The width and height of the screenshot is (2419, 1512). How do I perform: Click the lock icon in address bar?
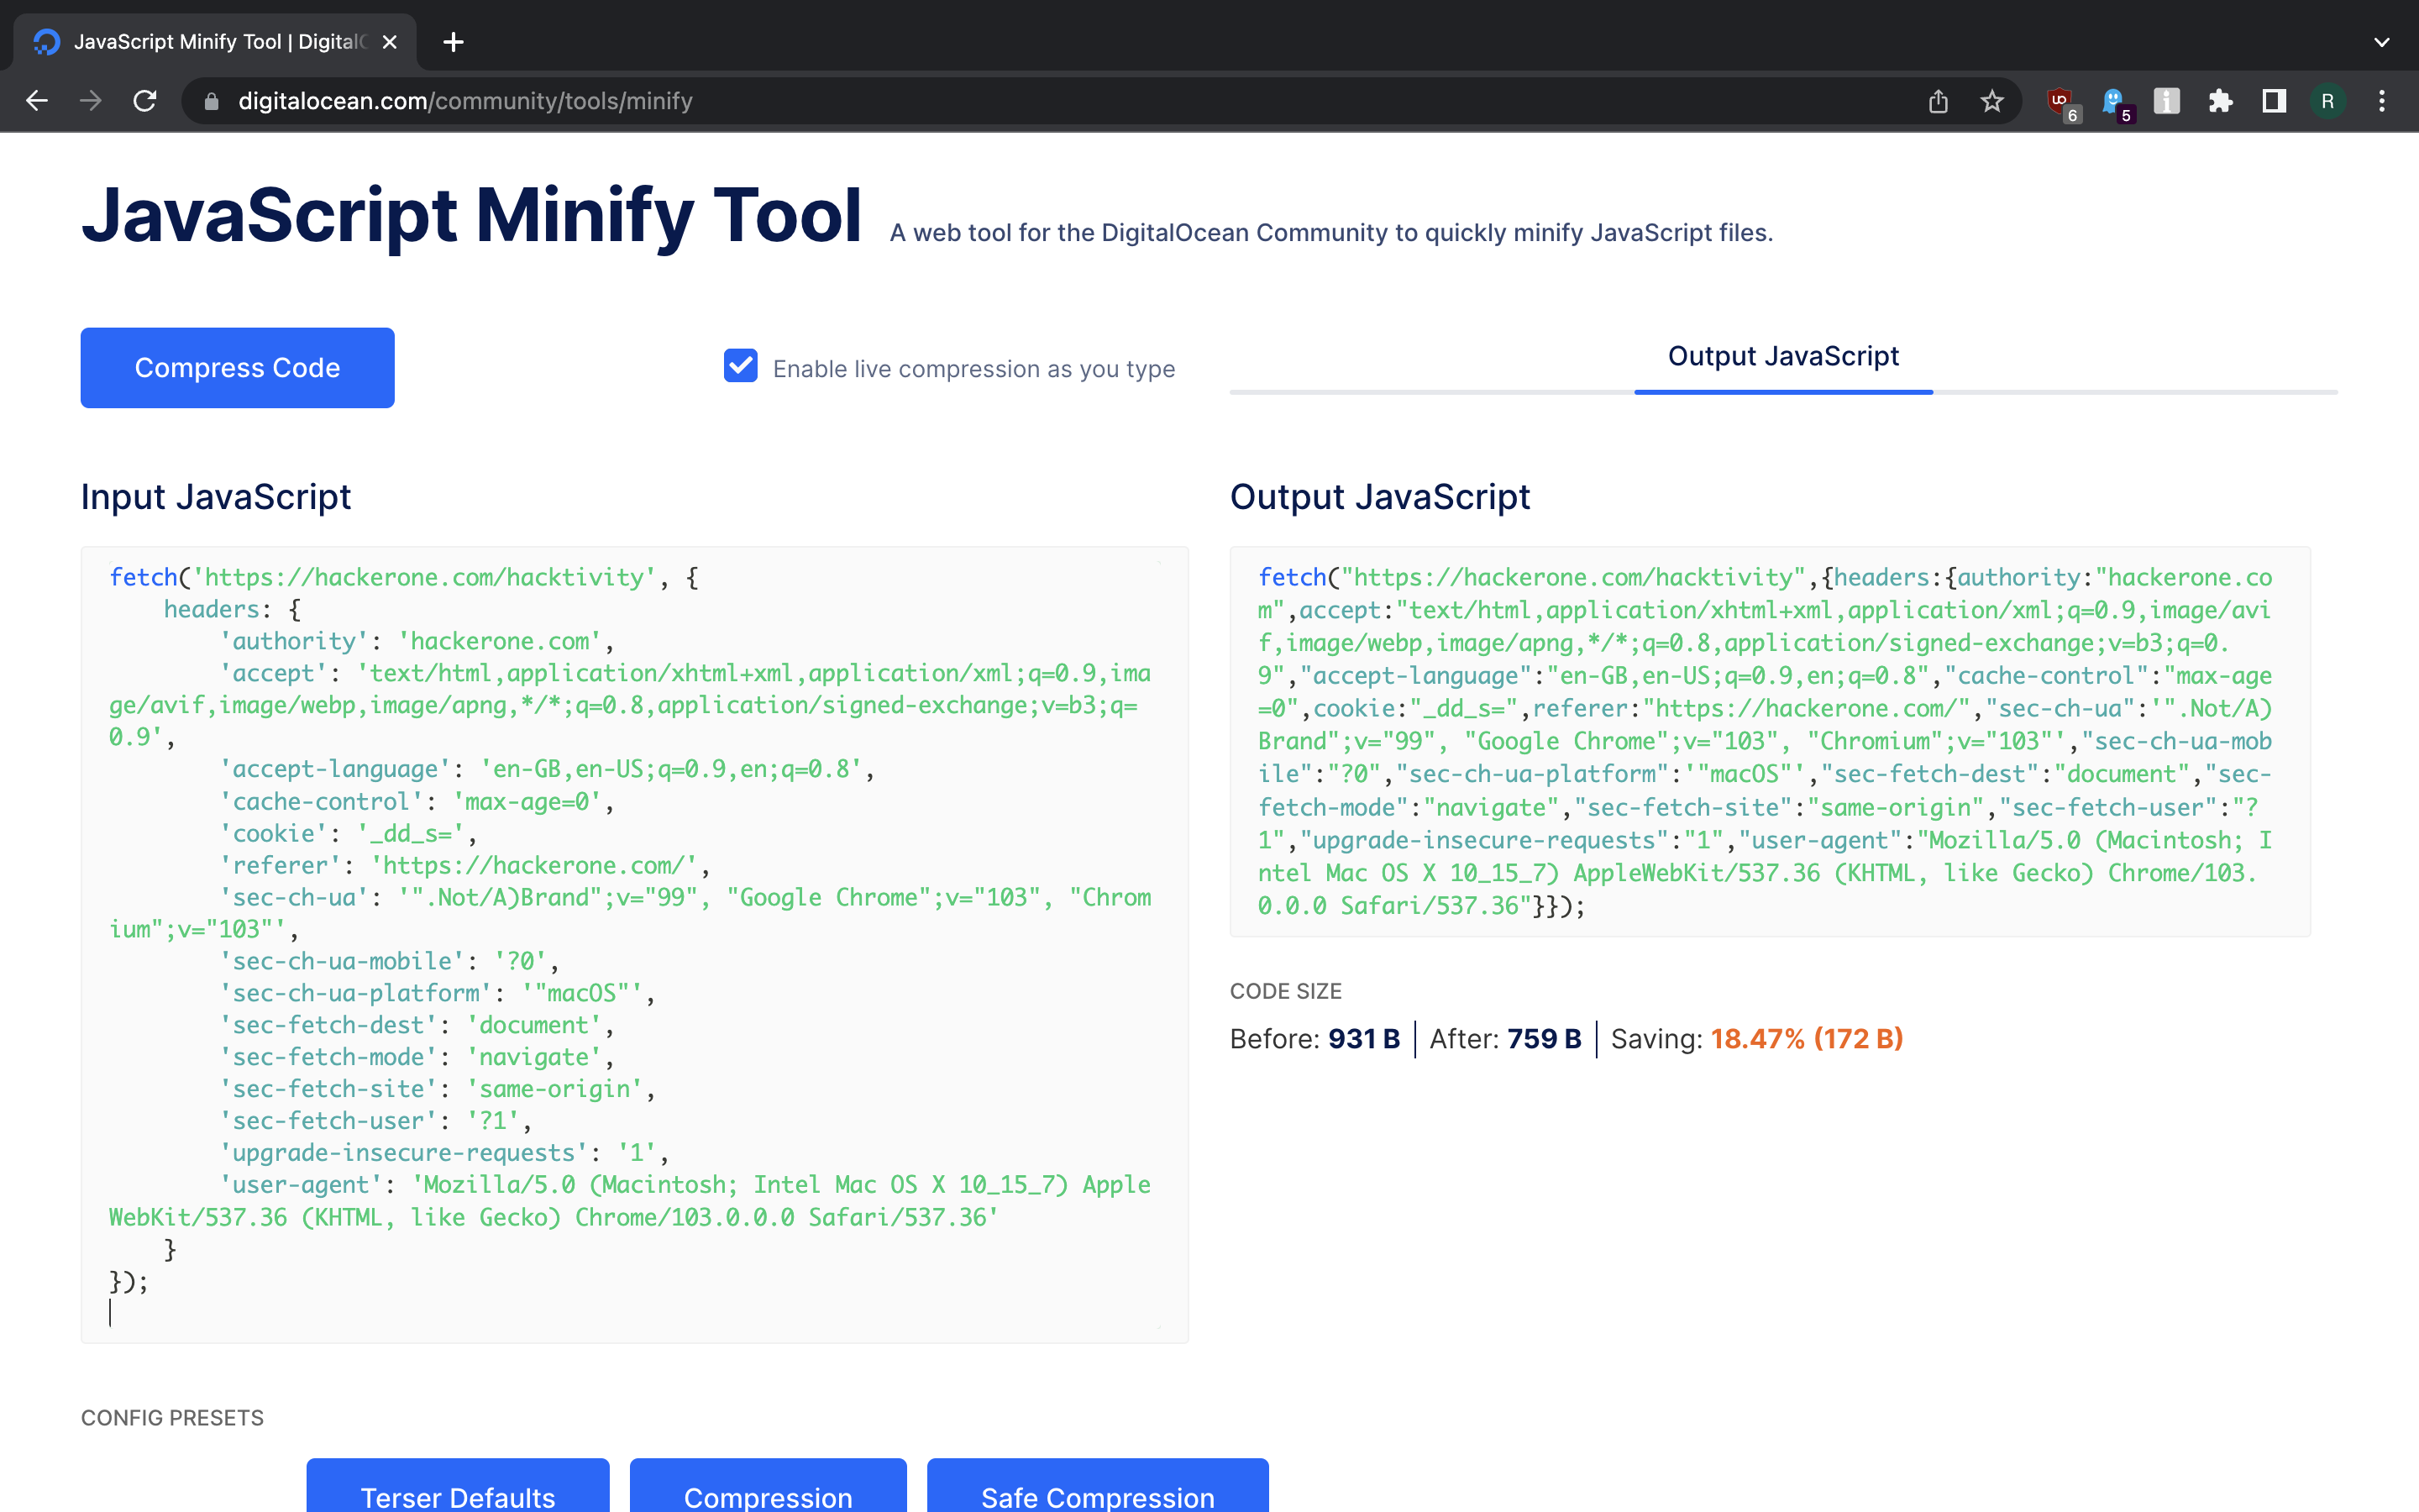211,101
